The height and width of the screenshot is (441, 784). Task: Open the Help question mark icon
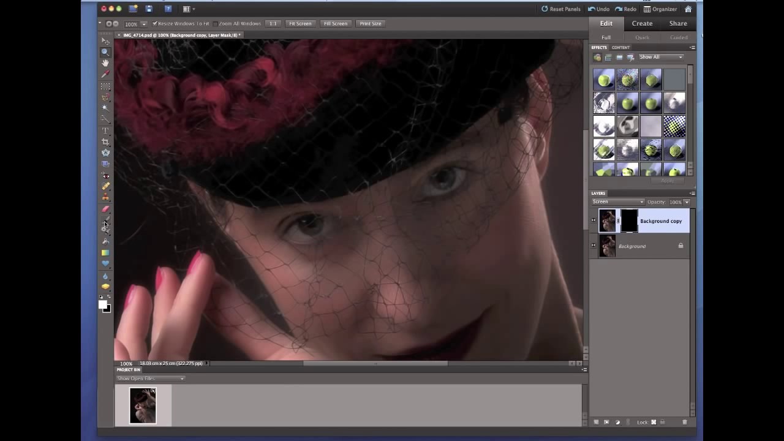168,9
